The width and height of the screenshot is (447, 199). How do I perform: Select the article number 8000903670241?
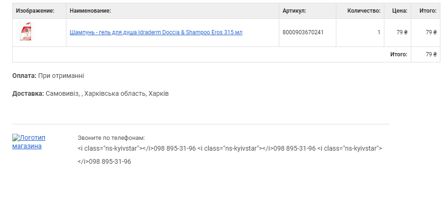303,32
